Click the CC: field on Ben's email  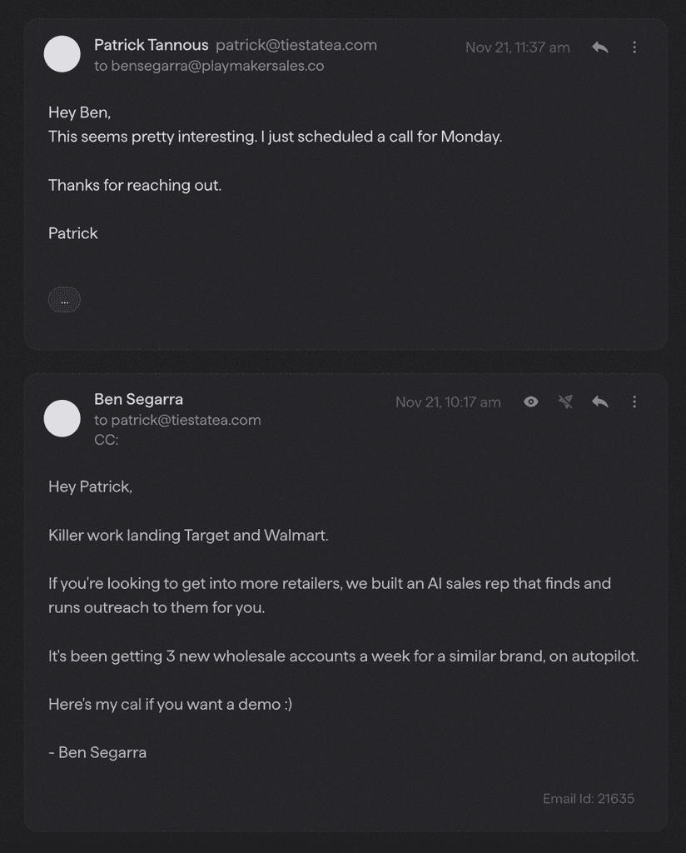107,440
